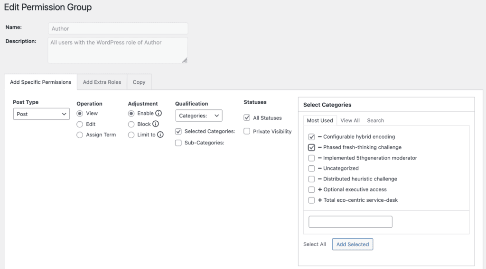
Task: Open the View All categories tab
Action: [x=350, y=121]
